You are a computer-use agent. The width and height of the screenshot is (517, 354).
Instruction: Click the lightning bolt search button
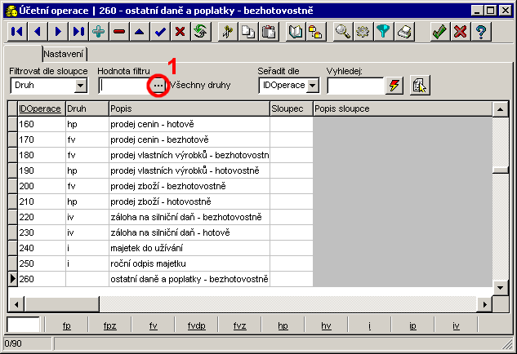tap(395, 85)
